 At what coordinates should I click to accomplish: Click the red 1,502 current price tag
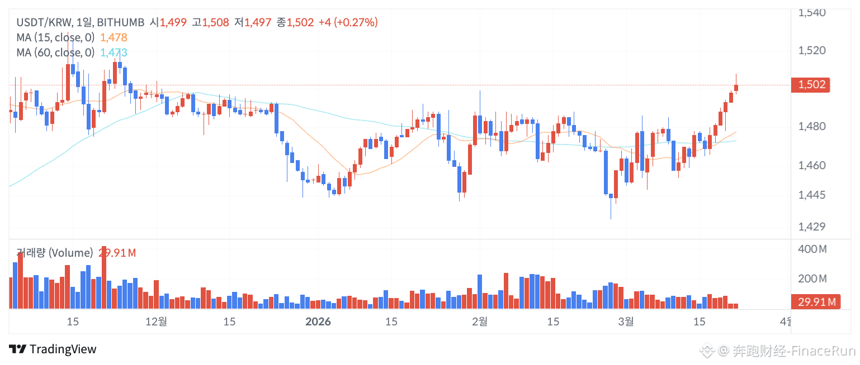810,85
